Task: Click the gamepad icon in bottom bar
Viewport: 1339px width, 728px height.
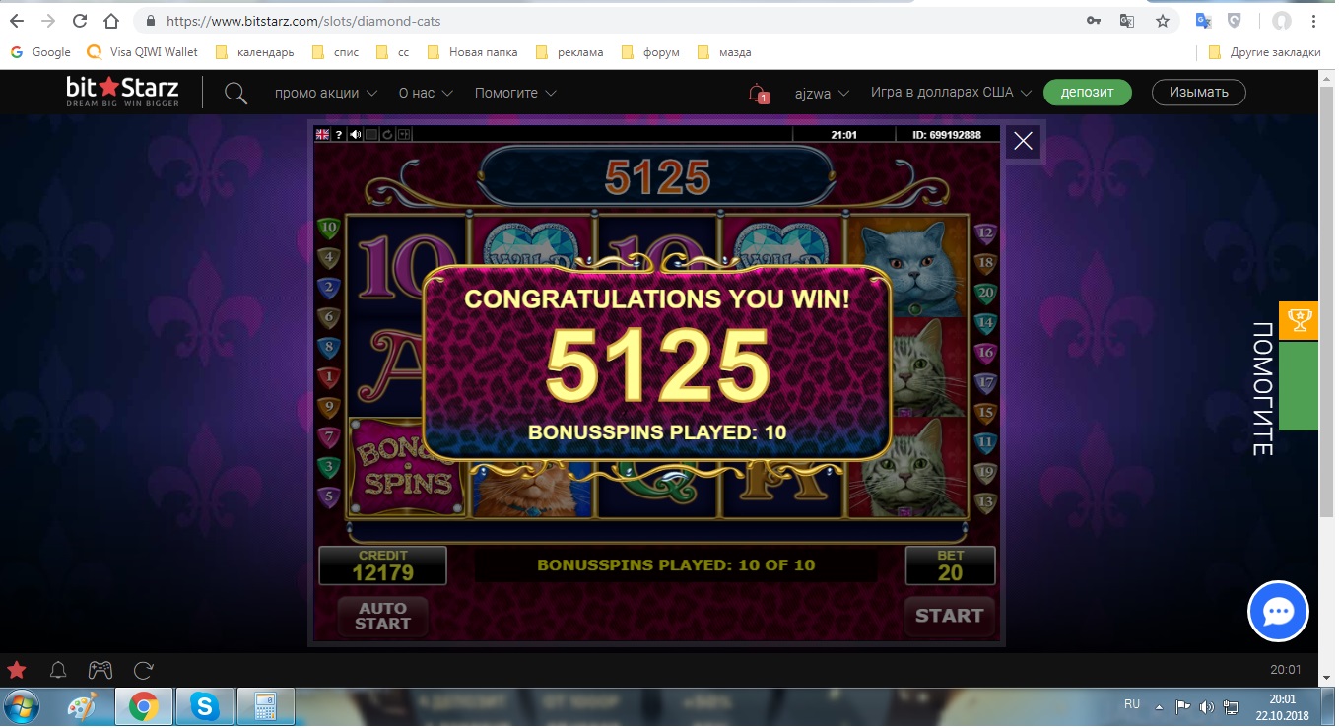Action: click(100, 670)
